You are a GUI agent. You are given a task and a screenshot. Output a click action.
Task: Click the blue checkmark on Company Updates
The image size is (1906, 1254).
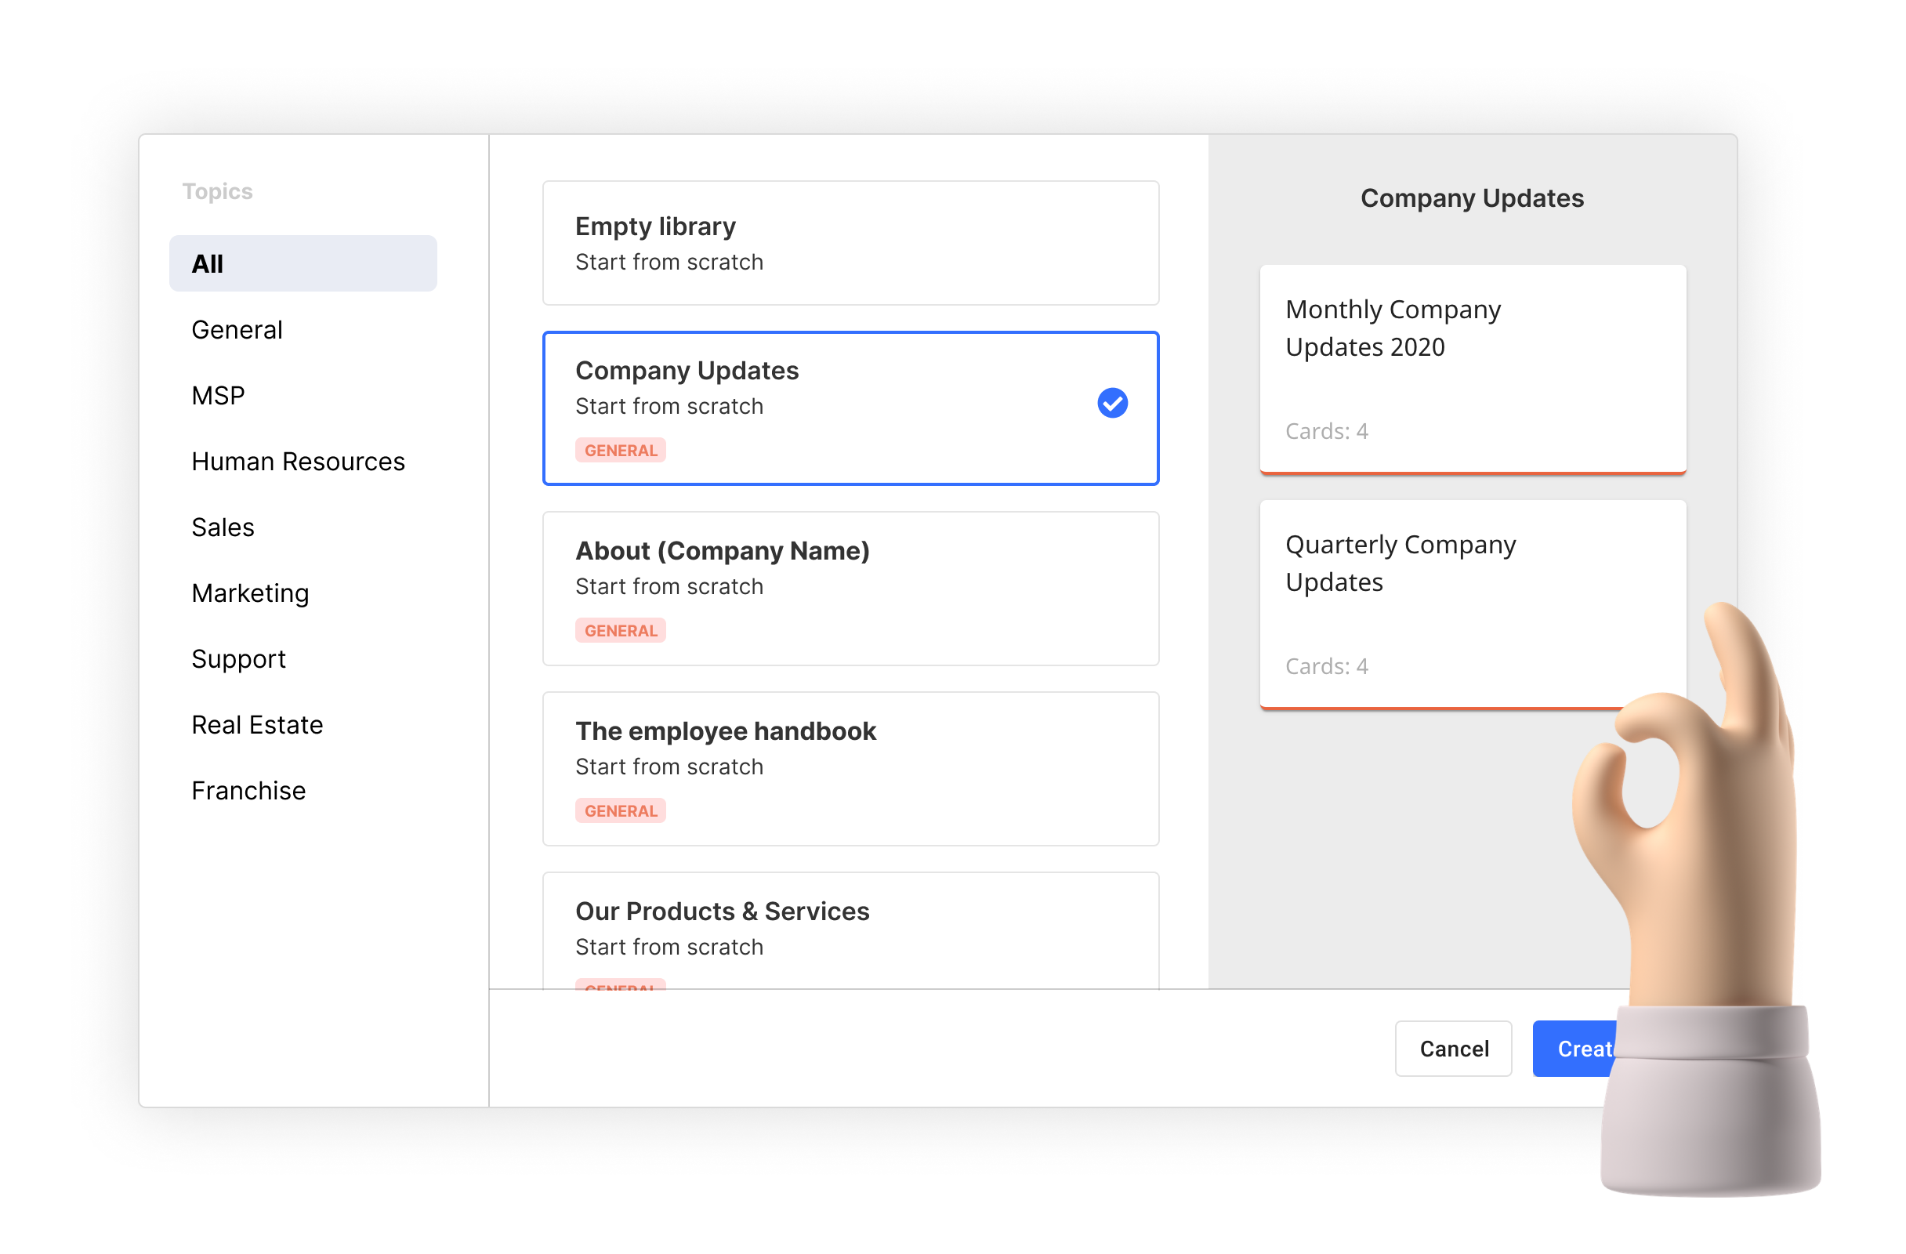tap(1111, 403)
